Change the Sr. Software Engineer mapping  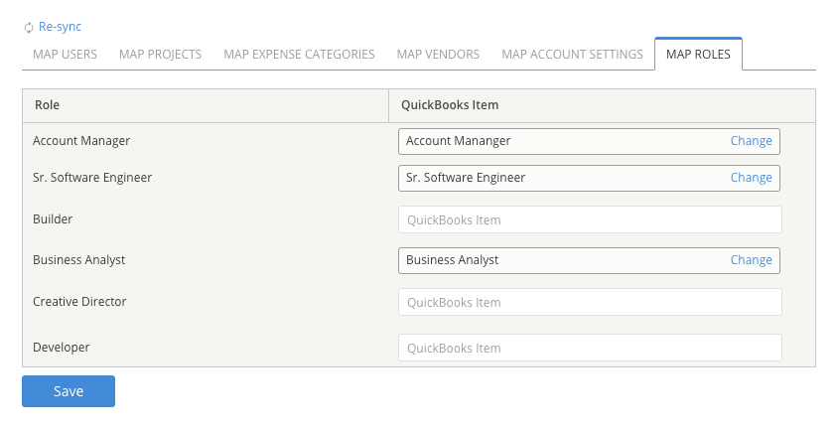(752, 178)
